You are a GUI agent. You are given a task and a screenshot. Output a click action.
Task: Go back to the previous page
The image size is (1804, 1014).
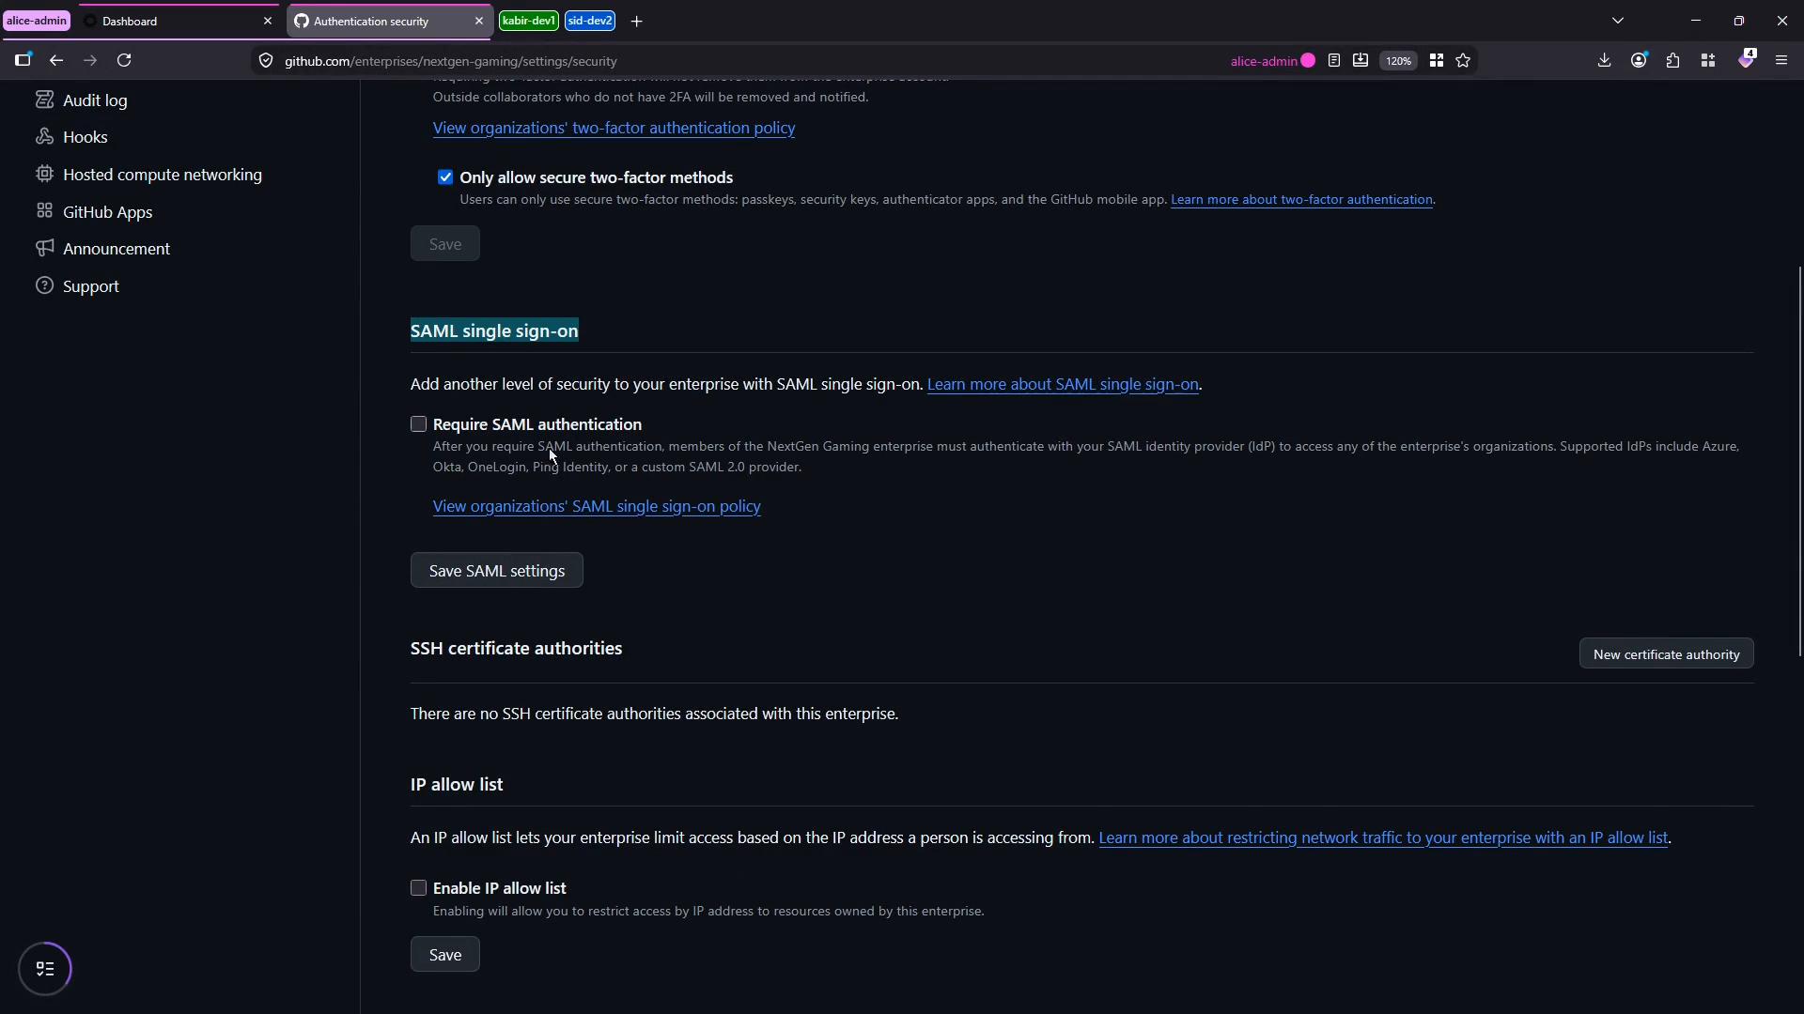coord(56,60)
